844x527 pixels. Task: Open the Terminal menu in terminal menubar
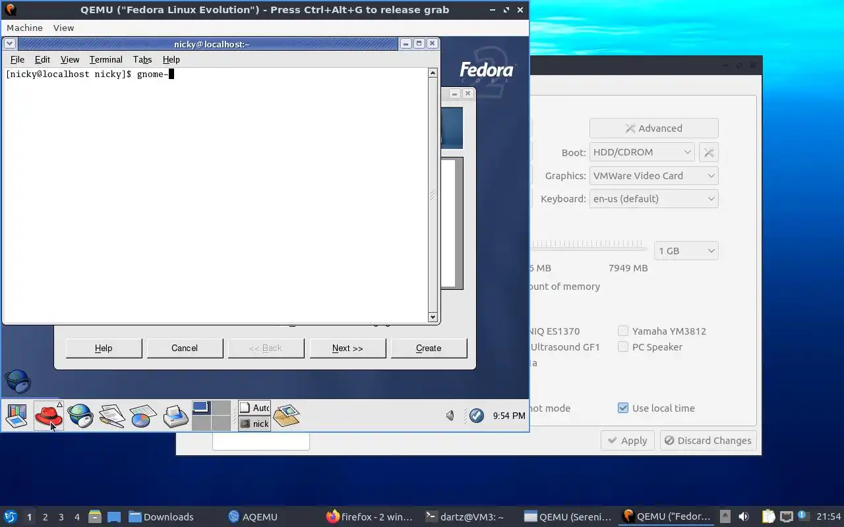tap(106, 59)
